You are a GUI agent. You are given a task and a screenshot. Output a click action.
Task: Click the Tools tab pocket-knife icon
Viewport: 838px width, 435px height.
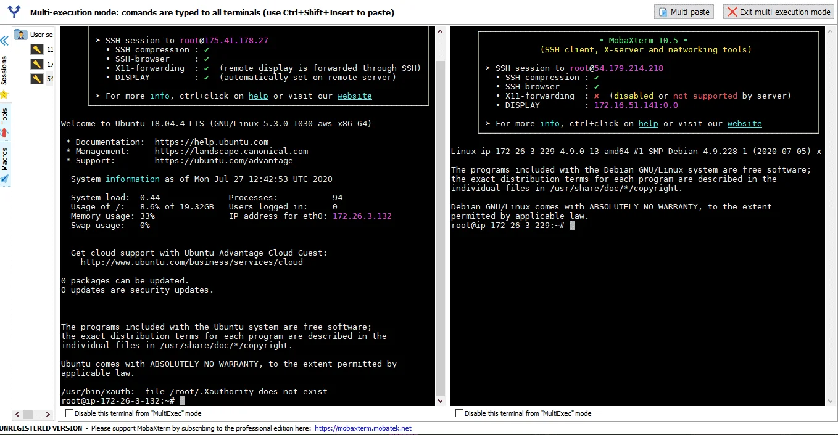coord(4,134)
